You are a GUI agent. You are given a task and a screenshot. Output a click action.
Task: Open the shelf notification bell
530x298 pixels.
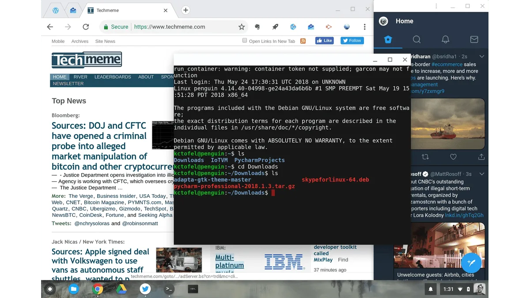[431, 289]
